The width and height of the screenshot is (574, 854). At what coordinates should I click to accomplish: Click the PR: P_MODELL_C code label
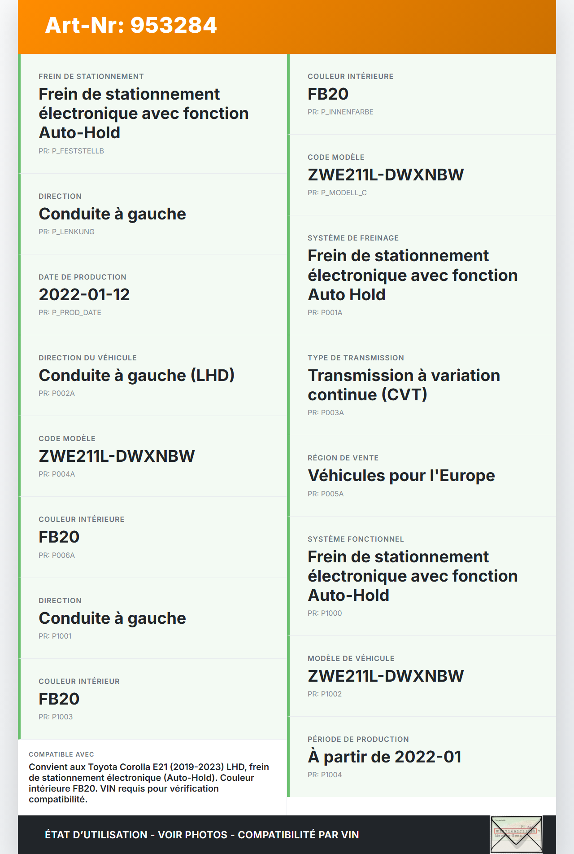337,193
